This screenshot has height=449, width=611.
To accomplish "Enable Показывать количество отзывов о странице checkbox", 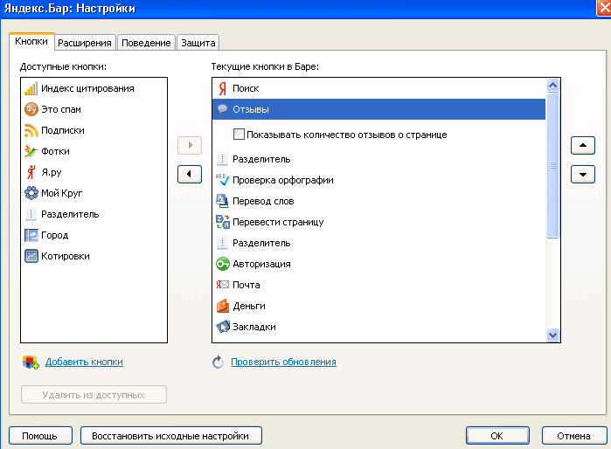I will point(240,135).
